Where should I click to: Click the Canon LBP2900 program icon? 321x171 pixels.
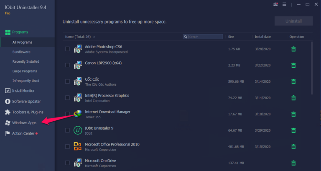coord(77,65)
